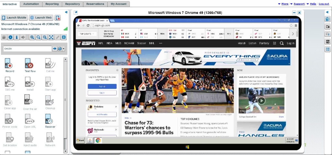Click the Launch Mobile button
332x155 pixels.
14,18
